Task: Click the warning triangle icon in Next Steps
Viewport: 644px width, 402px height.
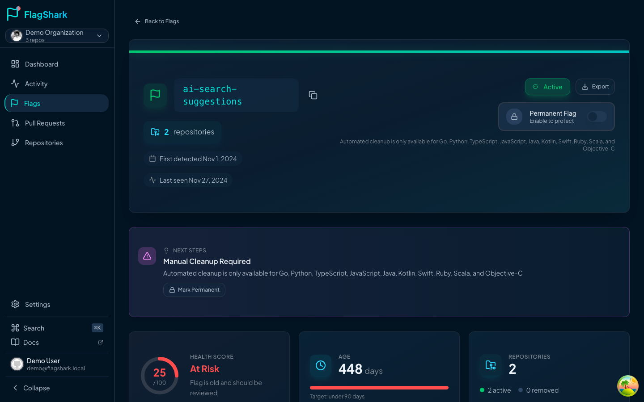Action: point(147,256)
